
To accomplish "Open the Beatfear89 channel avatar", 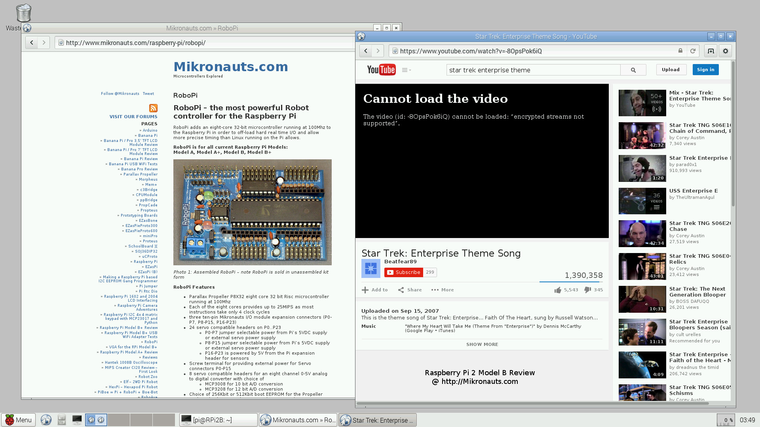I will pos(371,268).
